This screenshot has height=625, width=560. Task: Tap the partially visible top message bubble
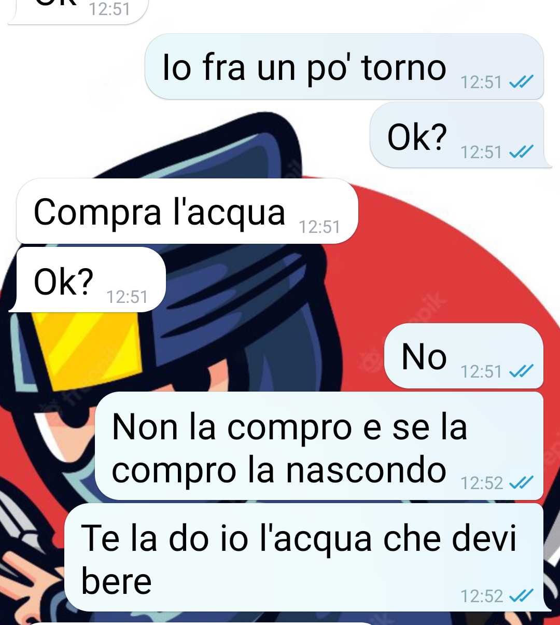pos(78,10)
